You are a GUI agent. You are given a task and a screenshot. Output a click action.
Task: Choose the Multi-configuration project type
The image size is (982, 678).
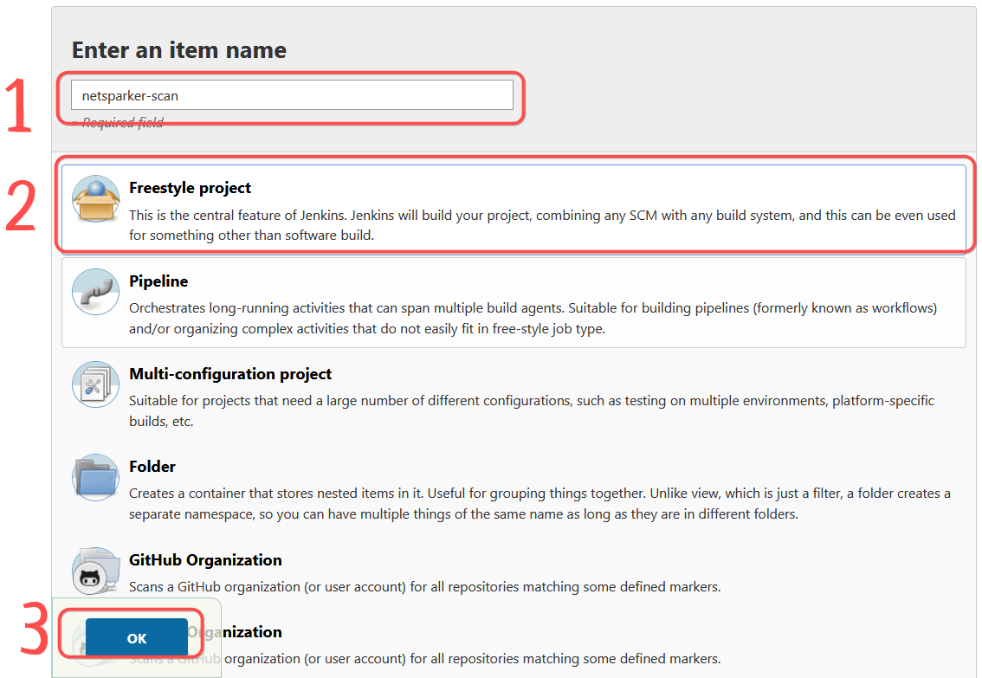click(520, 391)
